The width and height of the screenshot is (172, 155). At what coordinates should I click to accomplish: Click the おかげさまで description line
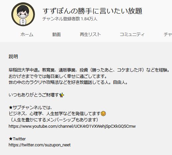tap(58, 76)
